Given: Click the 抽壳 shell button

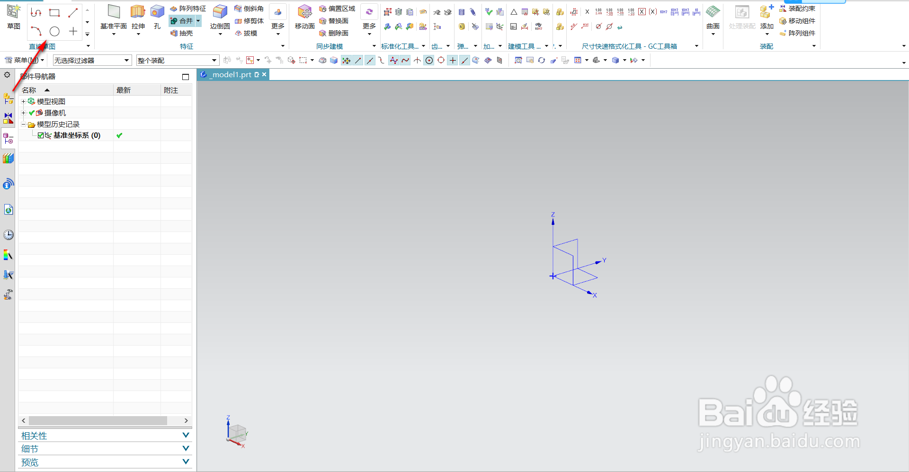Looking at the screenshot, I should click(181, 33).
